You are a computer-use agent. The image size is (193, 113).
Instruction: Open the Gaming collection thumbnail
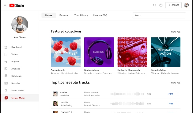click(x=99, y=52)
